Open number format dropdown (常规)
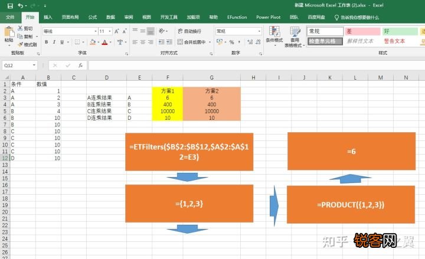 259,31
